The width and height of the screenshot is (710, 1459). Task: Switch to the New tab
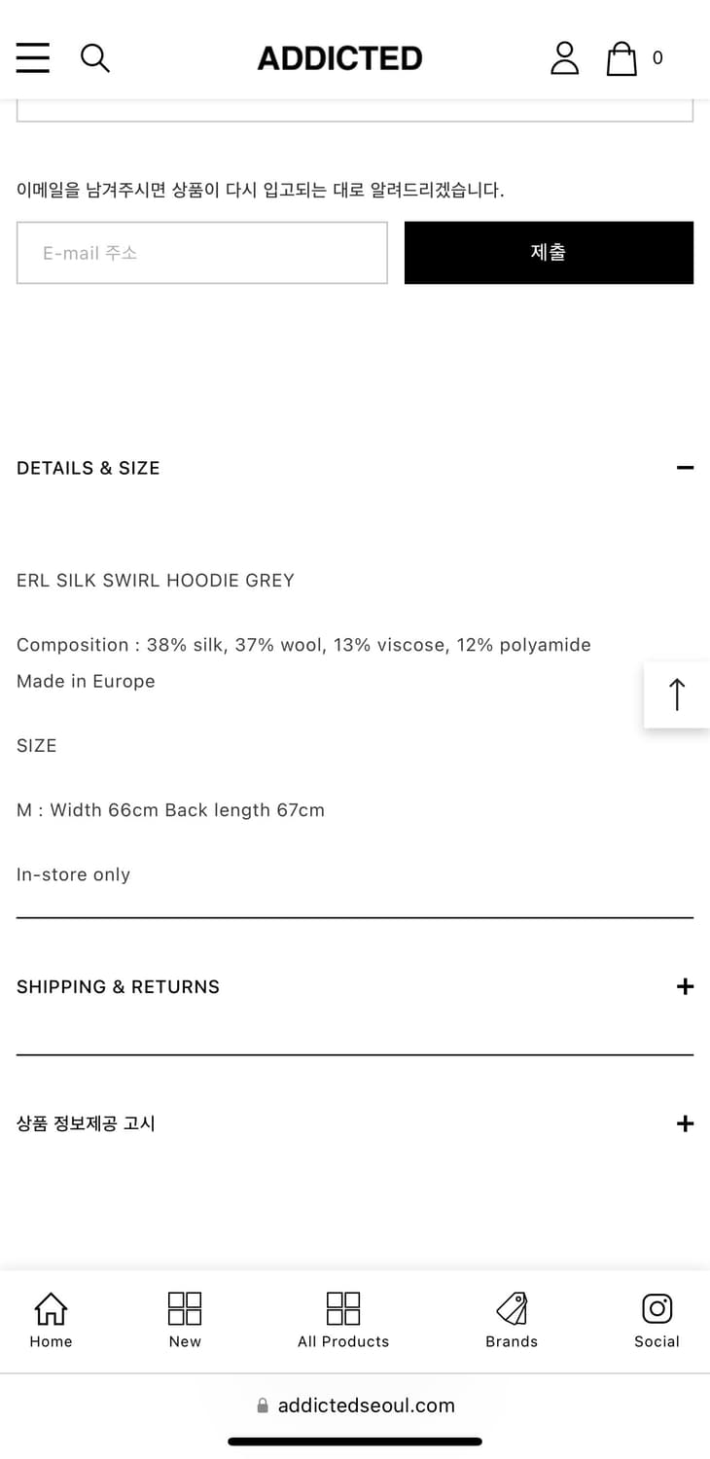pyautogui.click(x=185, y=1320)
